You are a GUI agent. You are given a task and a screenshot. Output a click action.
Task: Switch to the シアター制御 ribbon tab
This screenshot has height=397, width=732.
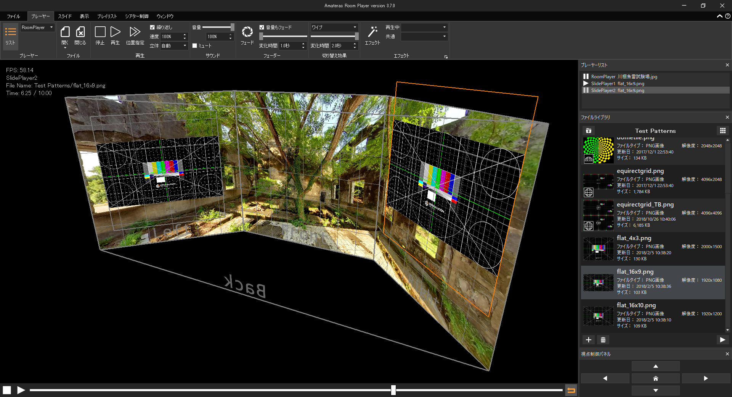coord(137,16)
